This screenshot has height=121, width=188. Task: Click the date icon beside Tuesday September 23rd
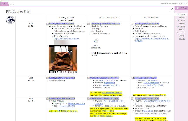[x=48, y=98]
